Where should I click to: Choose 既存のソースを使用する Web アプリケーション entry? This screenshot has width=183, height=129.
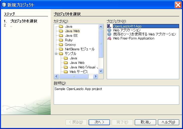(x=145, y=34)
